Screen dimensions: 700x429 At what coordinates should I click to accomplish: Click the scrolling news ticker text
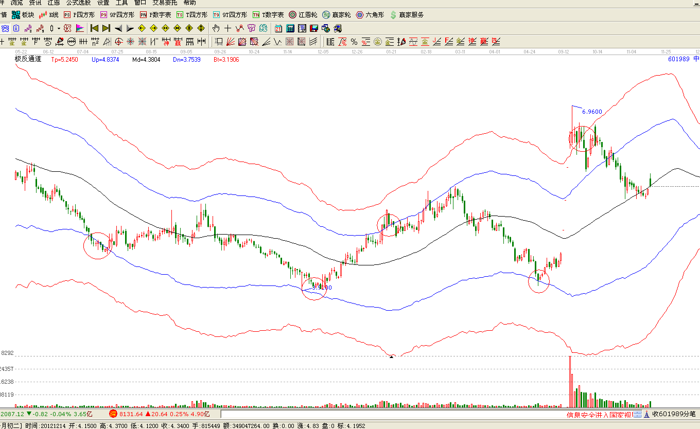(x=600, y=414)
